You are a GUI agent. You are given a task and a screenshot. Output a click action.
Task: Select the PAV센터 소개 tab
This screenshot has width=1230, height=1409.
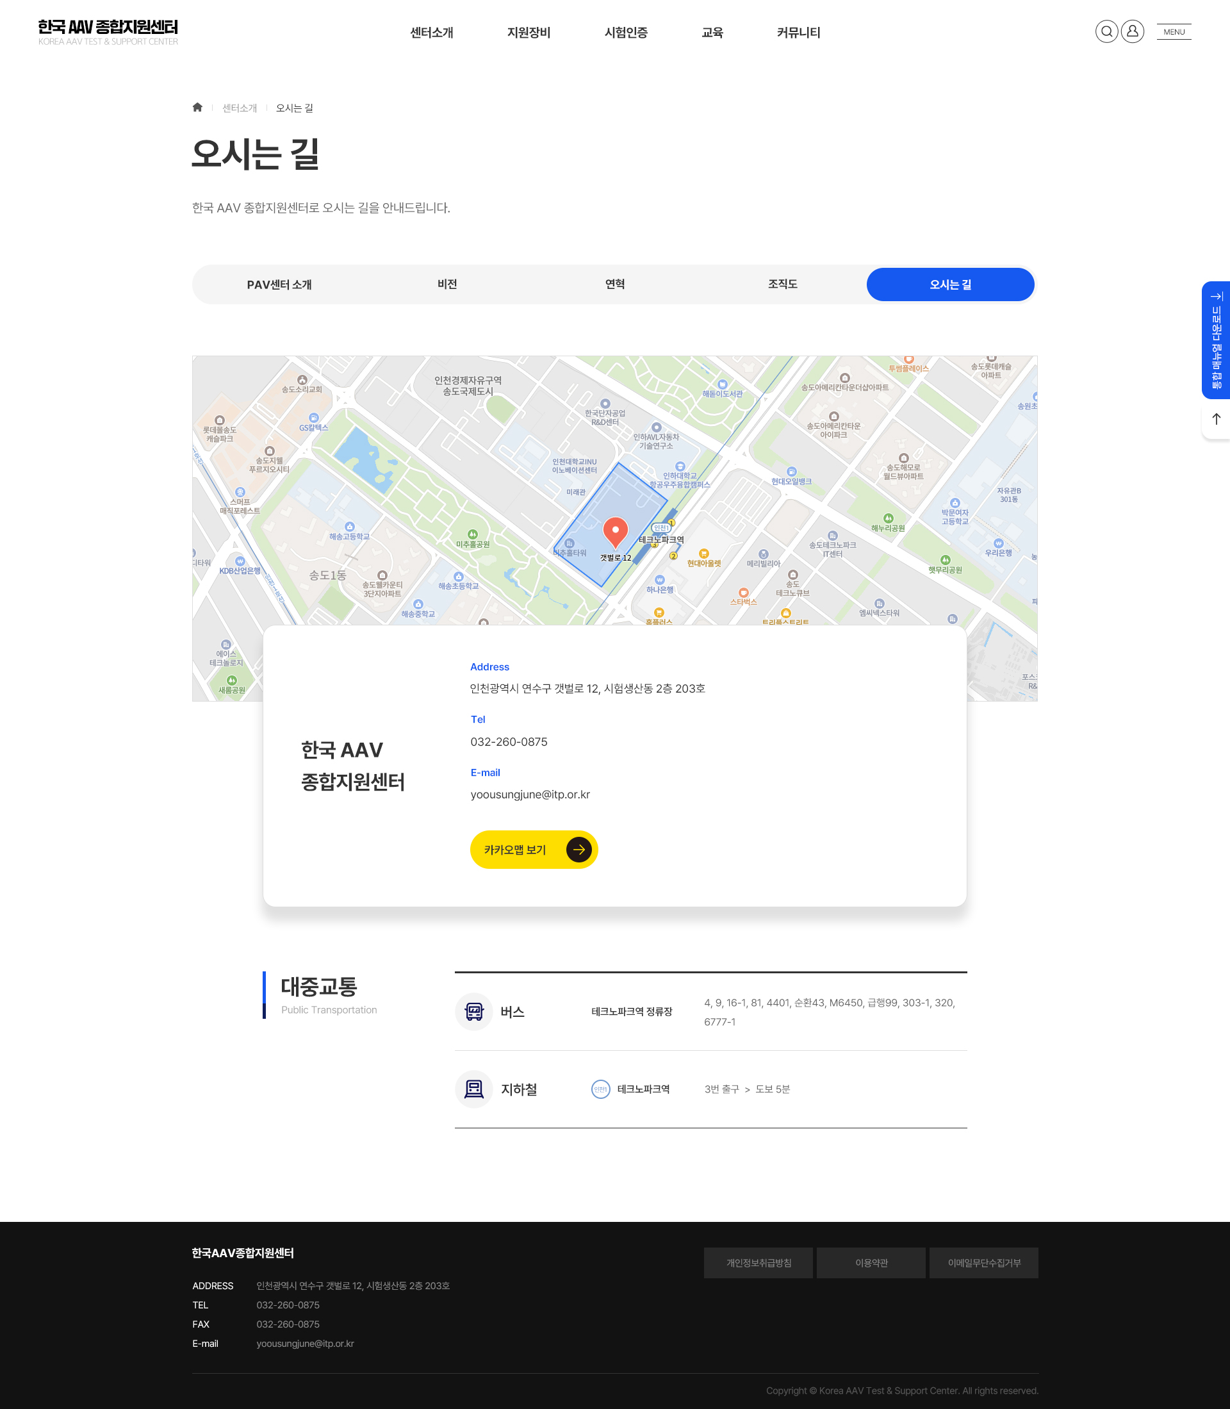(x=279, y=284)
